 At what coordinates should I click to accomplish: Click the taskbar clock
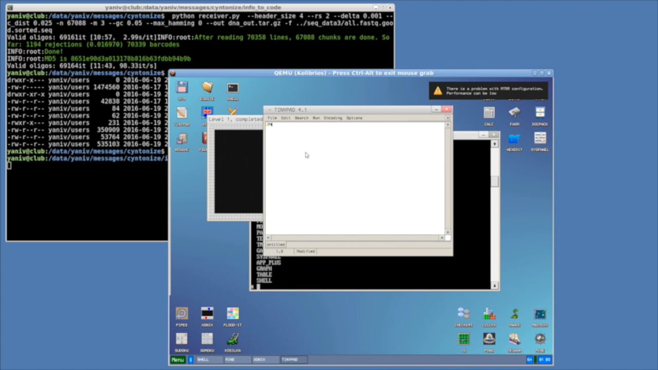(x=544, y=360)
